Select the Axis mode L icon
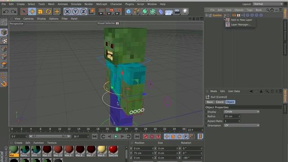 coord(4,76)
